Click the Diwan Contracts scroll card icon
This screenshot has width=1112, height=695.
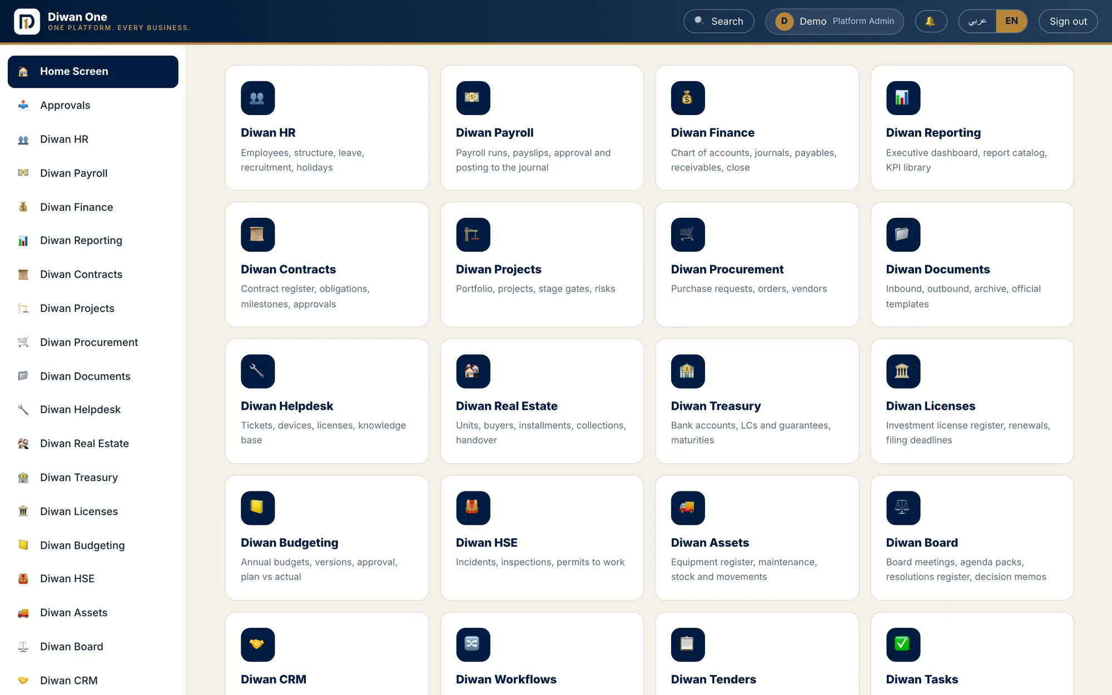pyautogui.click(x=257, y=235)
